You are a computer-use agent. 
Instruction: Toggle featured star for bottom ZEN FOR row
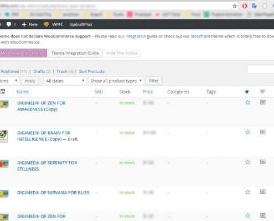pyautogui.click(x=248, y=215)
